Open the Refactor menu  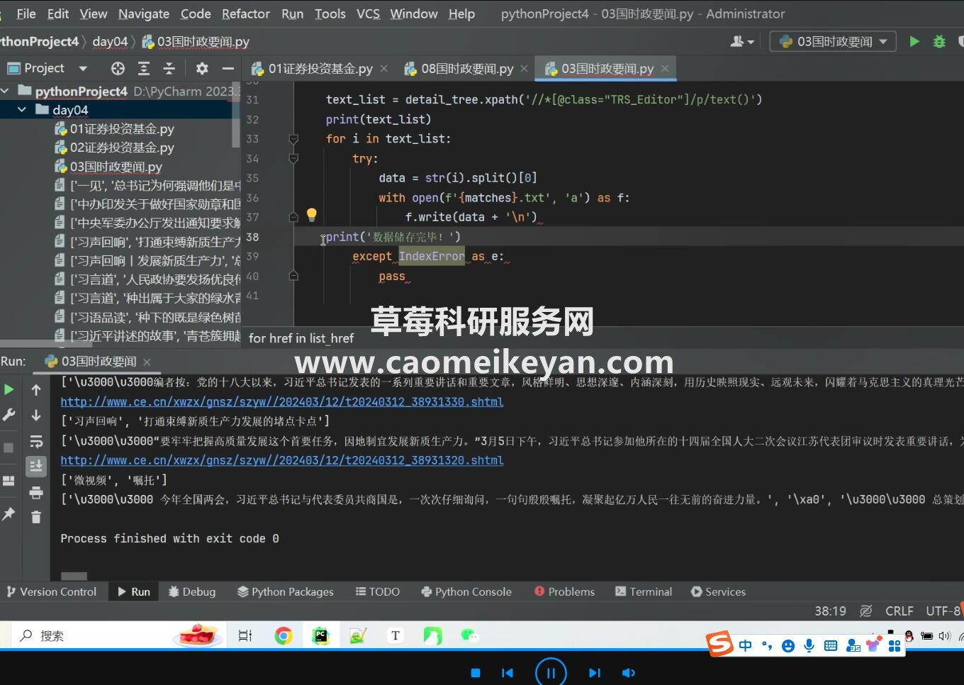pos(245,13)
